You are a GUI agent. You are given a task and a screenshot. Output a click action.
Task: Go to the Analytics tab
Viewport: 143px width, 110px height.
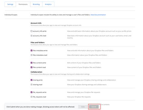coord(48,4)
